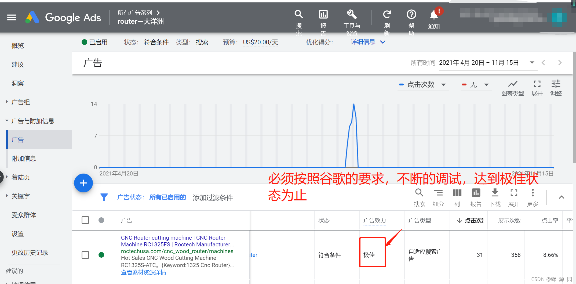View asset details (查看素材资源详情) link
Viewport: 576px width, 284px height.
pos(143,272)
